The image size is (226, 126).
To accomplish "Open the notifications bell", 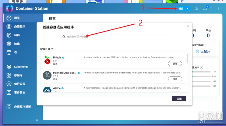I will [205, 9].
